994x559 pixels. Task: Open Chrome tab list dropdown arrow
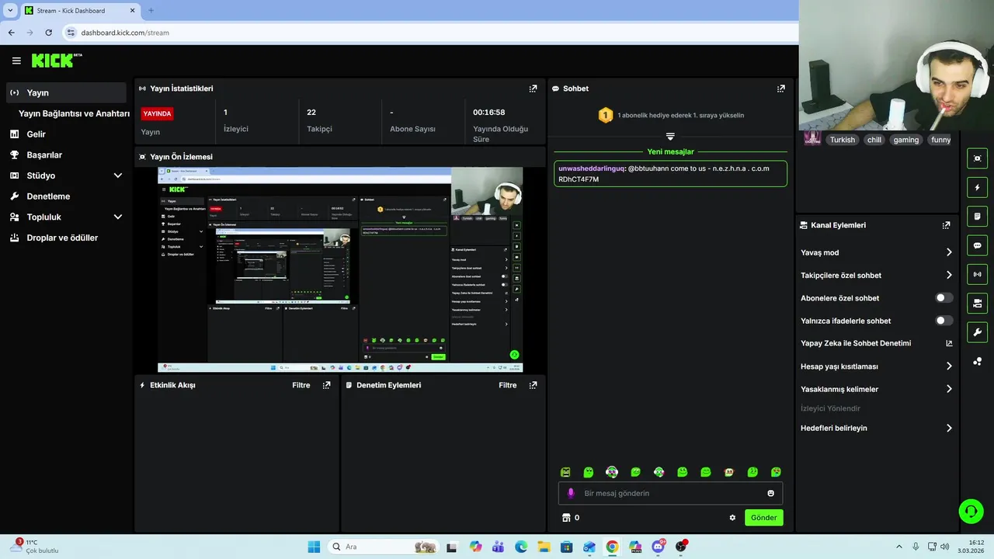10,10
